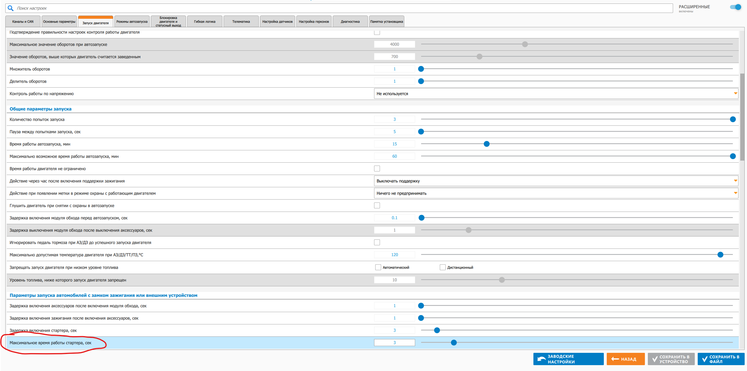Click the Количество попыток запуска value field
747x371 pixels.
tap(395, 119)
